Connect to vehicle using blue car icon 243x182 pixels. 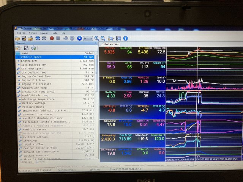click(38, 38)
